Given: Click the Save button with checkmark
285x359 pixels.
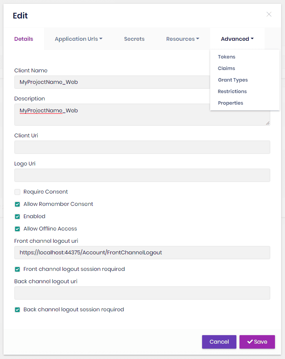Looking at the screenshot, I should coord(257,342).
